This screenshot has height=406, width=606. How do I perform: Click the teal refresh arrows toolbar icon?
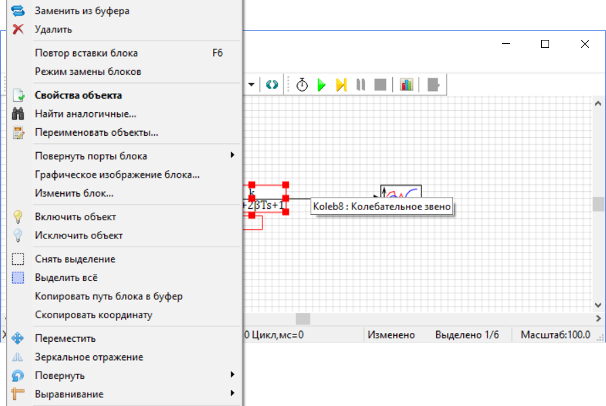(x=272, y=84)
